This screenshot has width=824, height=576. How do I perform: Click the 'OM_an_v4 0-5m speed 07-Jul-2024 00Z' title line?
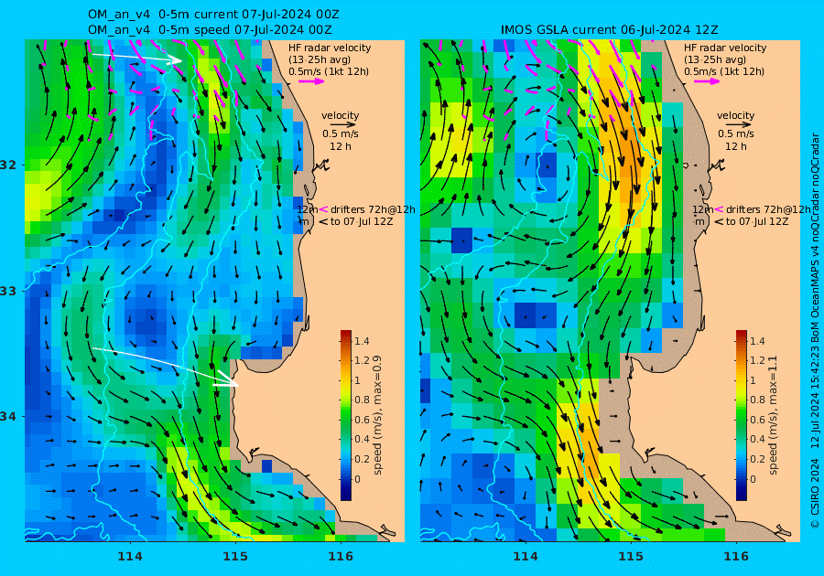[210, 30]
